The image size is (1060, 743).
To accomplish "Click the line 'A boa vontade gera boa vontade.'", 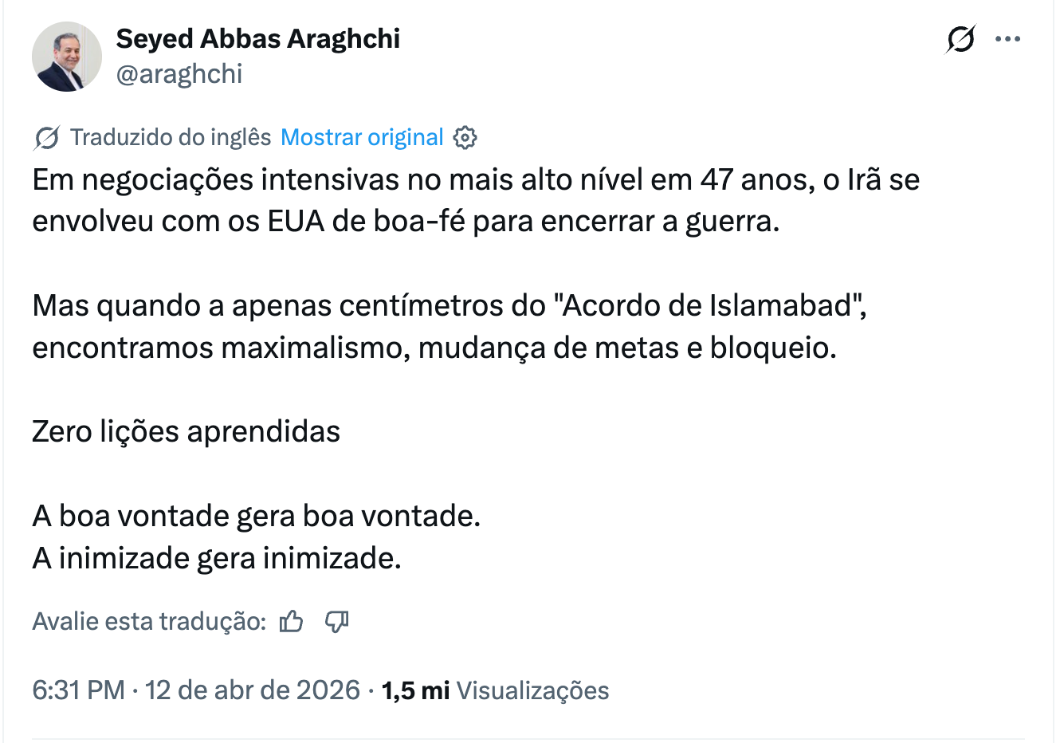I will (x=256, y=516).
